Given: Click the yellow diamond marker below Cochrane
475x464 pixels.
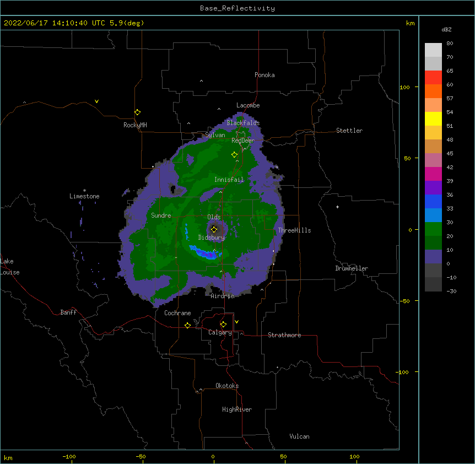Looking at the screenshot, I should tap(187, 325).
